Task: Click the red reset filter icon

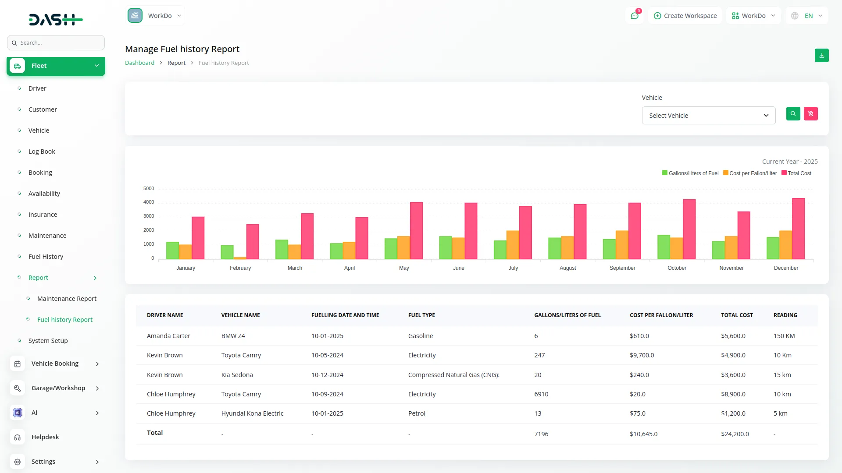Action: pos(810,114)
